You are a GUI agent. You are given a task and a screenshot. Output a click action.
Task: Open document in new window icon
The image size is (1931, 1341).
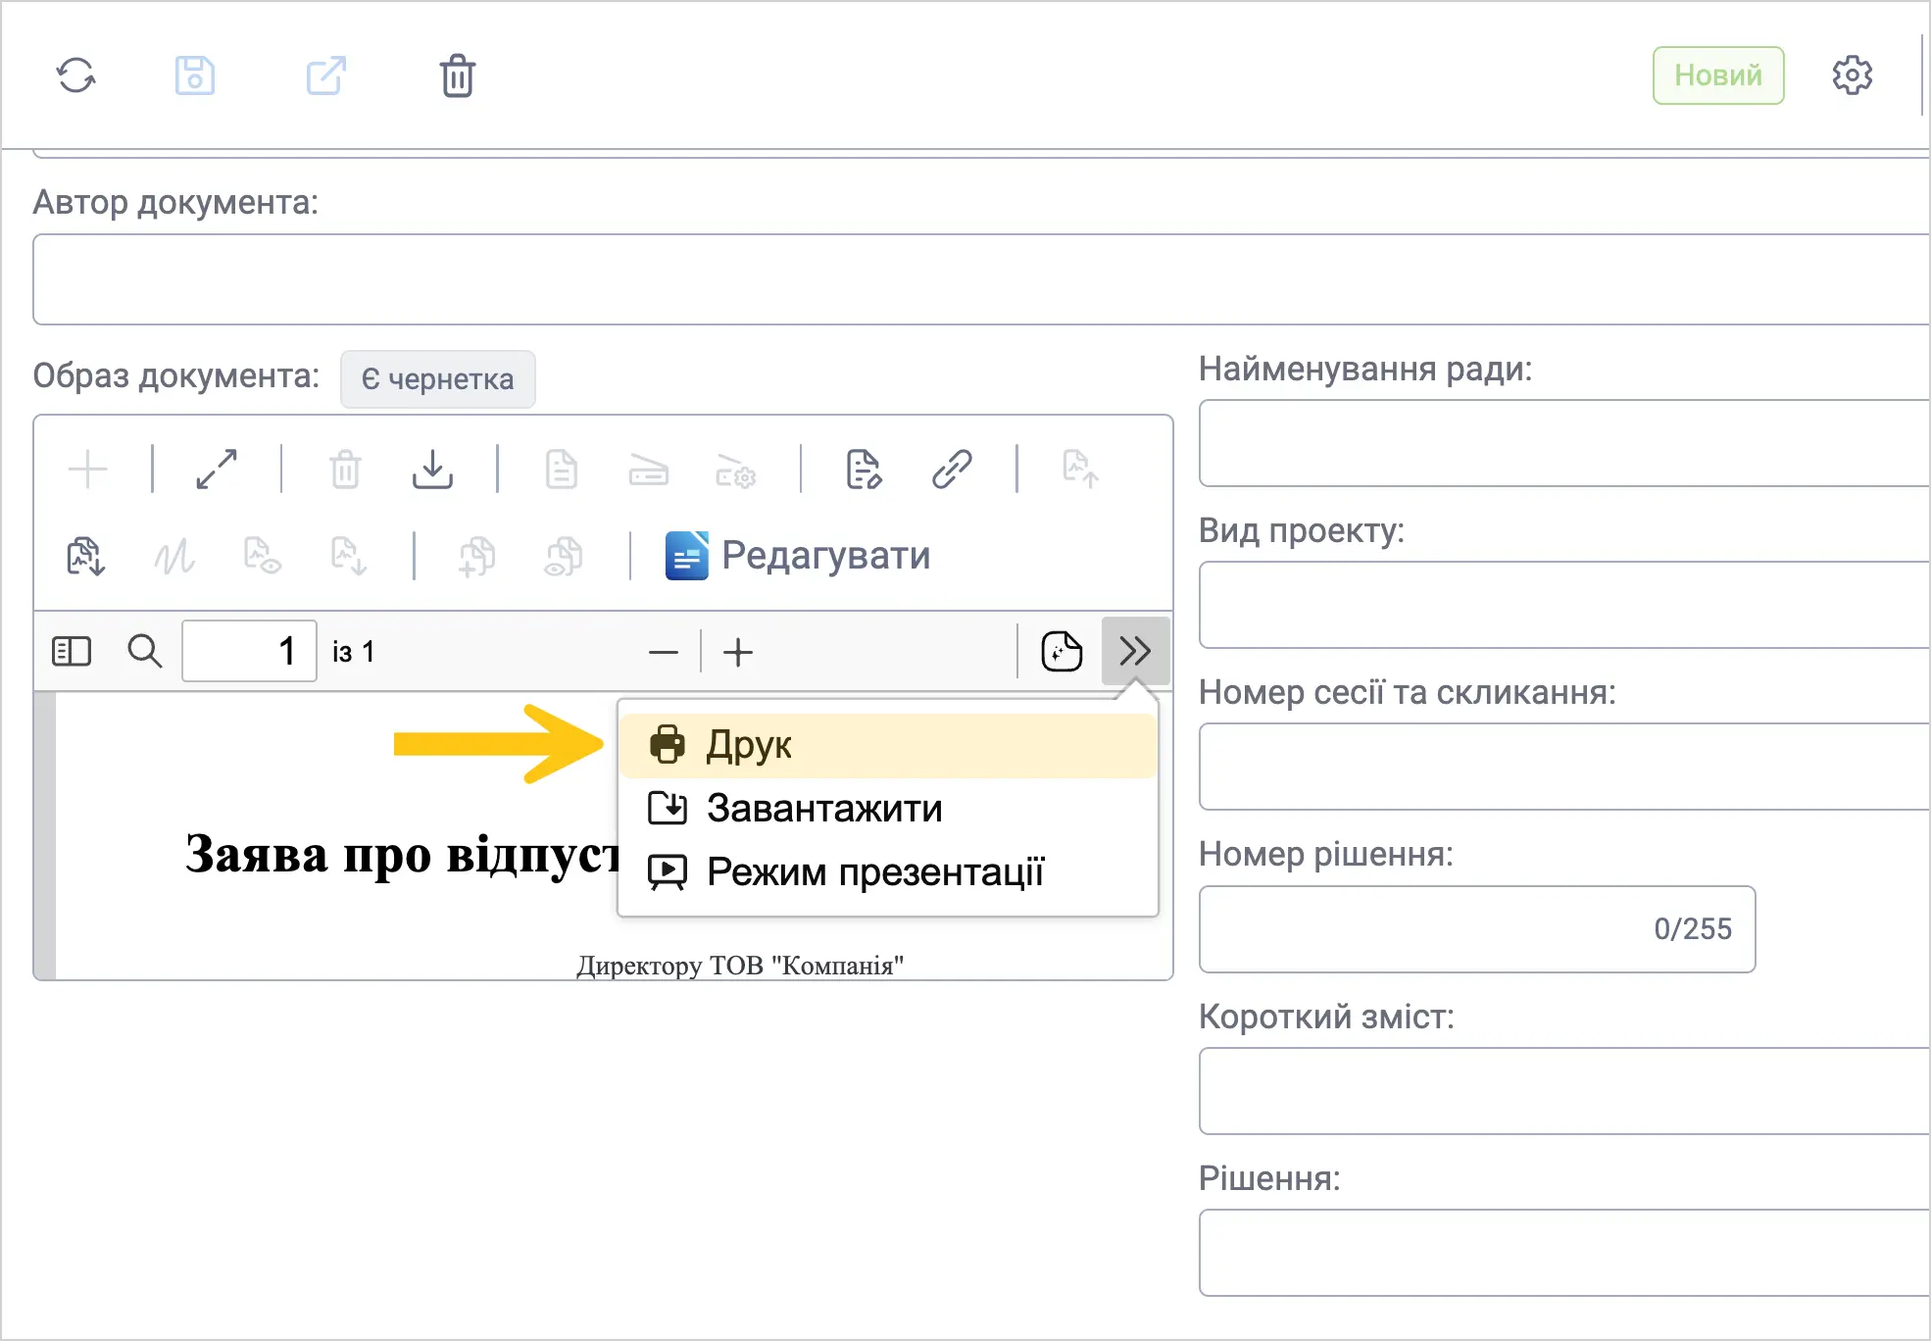coord(326,75)
